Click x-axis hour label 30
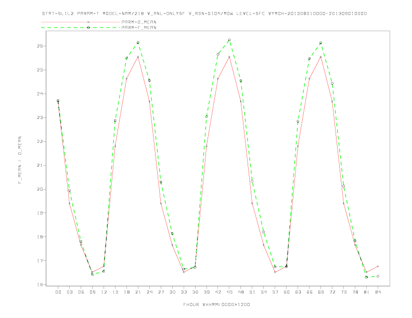Viewport: 412px width, 318px height. click(172, 292)
